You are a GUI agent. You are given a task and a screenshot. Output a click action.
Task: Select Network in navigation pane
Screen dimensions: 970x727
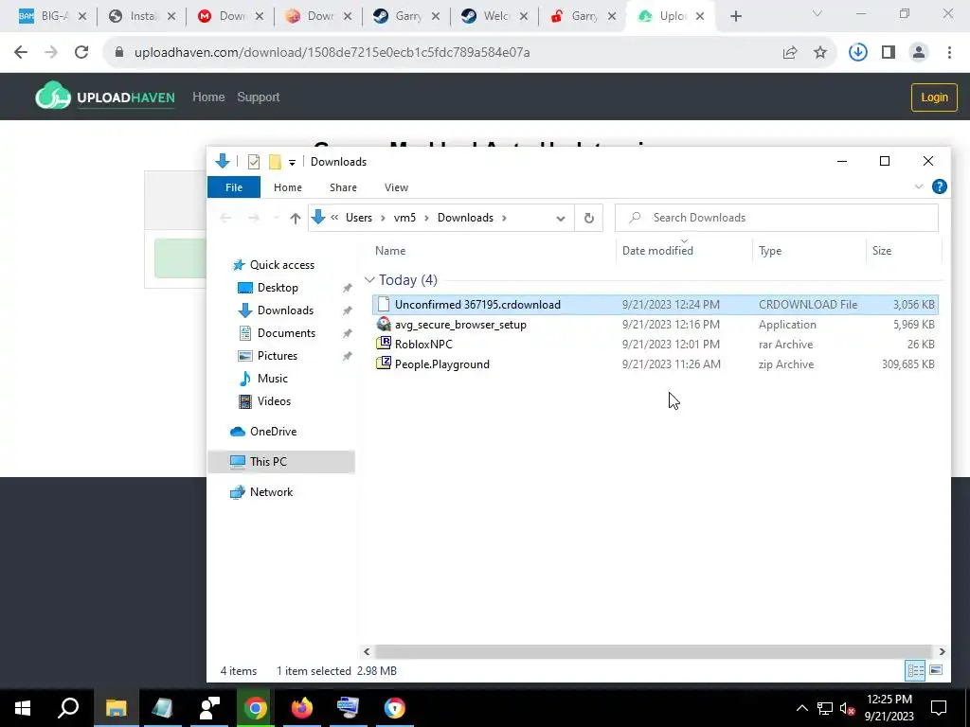(271, 492)
